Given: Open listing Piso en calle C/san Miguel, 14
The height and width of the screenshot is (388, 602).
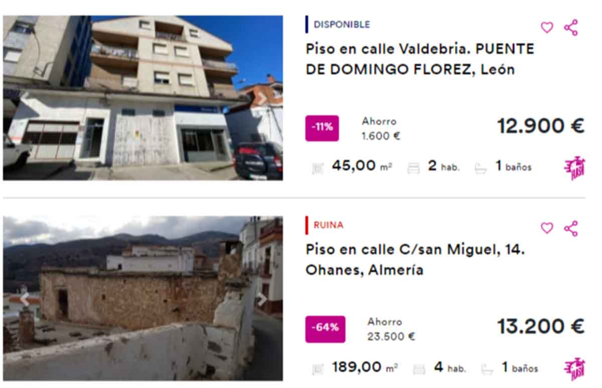Looking at the screenshot, I should point(415,260).
